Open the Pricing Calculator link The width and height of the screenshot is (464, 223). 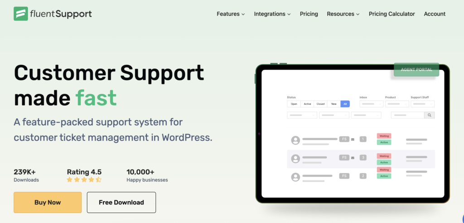pyautogui.click(x=392, y=14)
